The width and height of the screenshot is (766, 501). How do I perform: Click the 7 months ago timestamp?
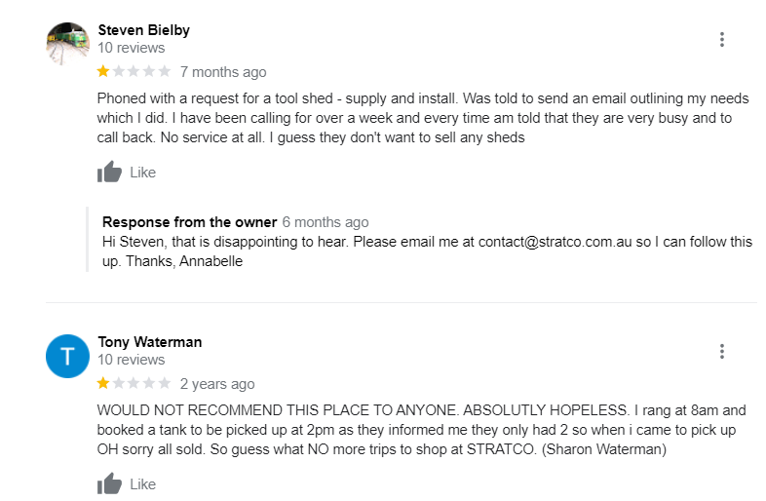coord(223,72)
